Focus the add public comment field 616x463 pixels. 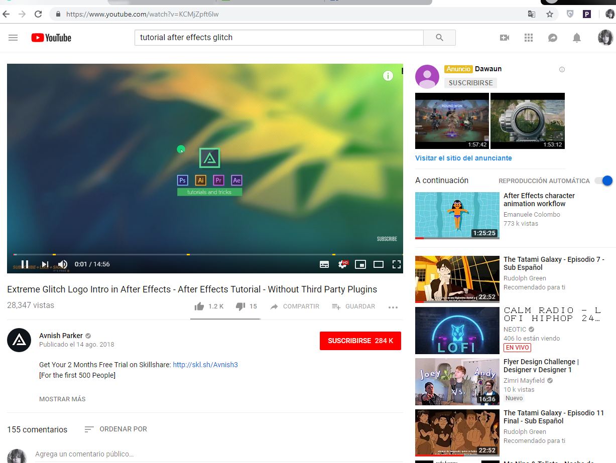click(x=218, y=454)
